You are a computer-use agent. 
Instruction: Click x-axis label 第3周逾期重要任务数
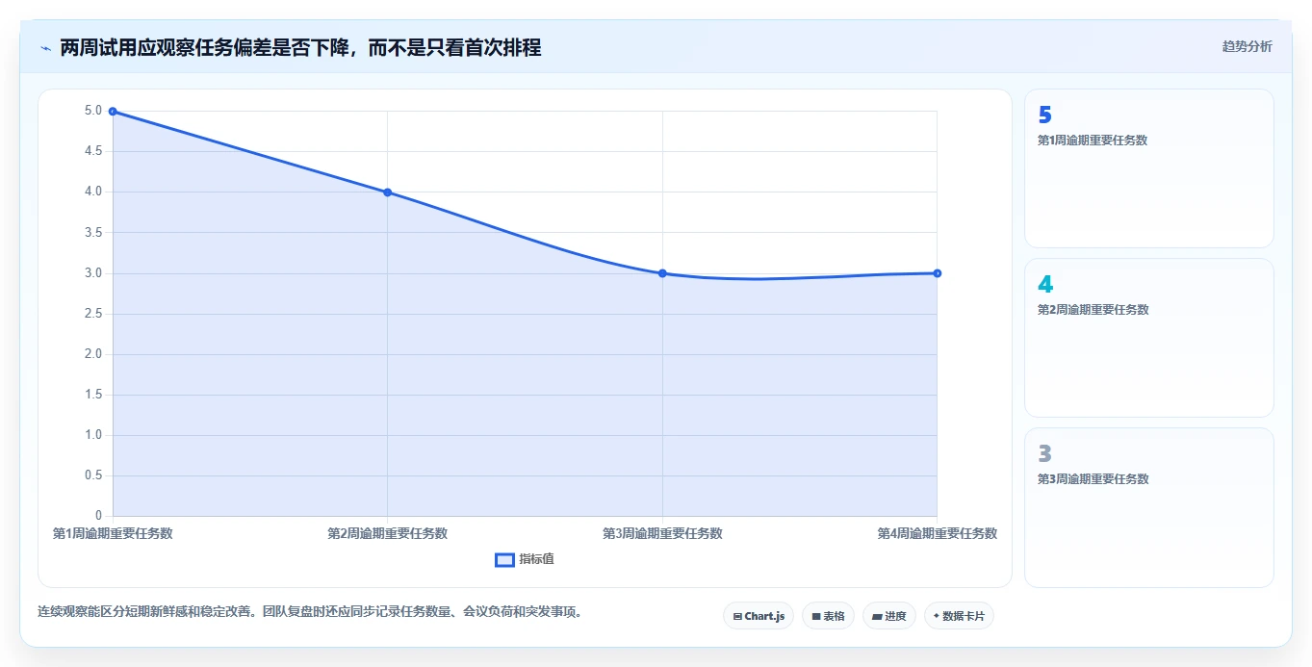tap(662, 533)
